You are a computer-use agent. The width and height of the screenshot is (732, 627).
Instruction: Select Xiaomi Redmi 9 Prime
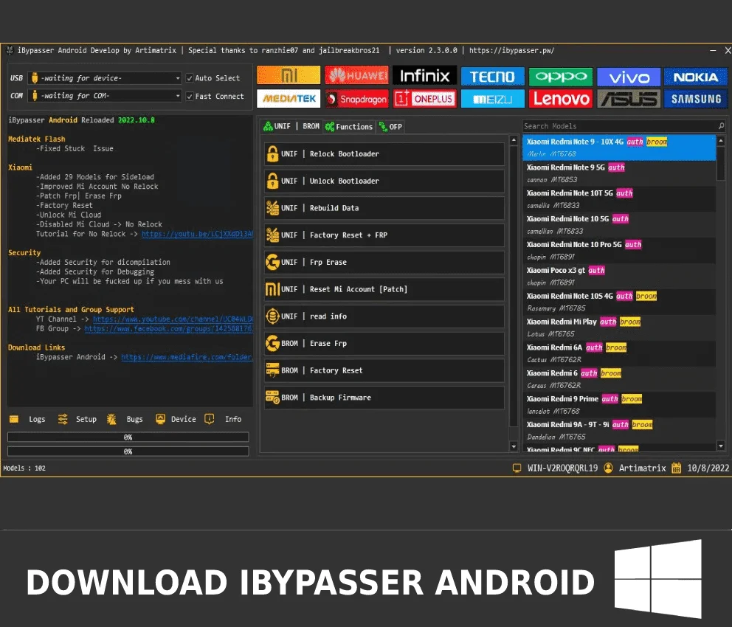(x=619, y=404)
